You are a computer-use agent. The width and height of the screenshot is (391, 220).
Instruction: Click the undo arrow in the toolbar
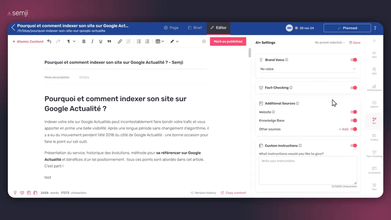click(x=49, y=42)
